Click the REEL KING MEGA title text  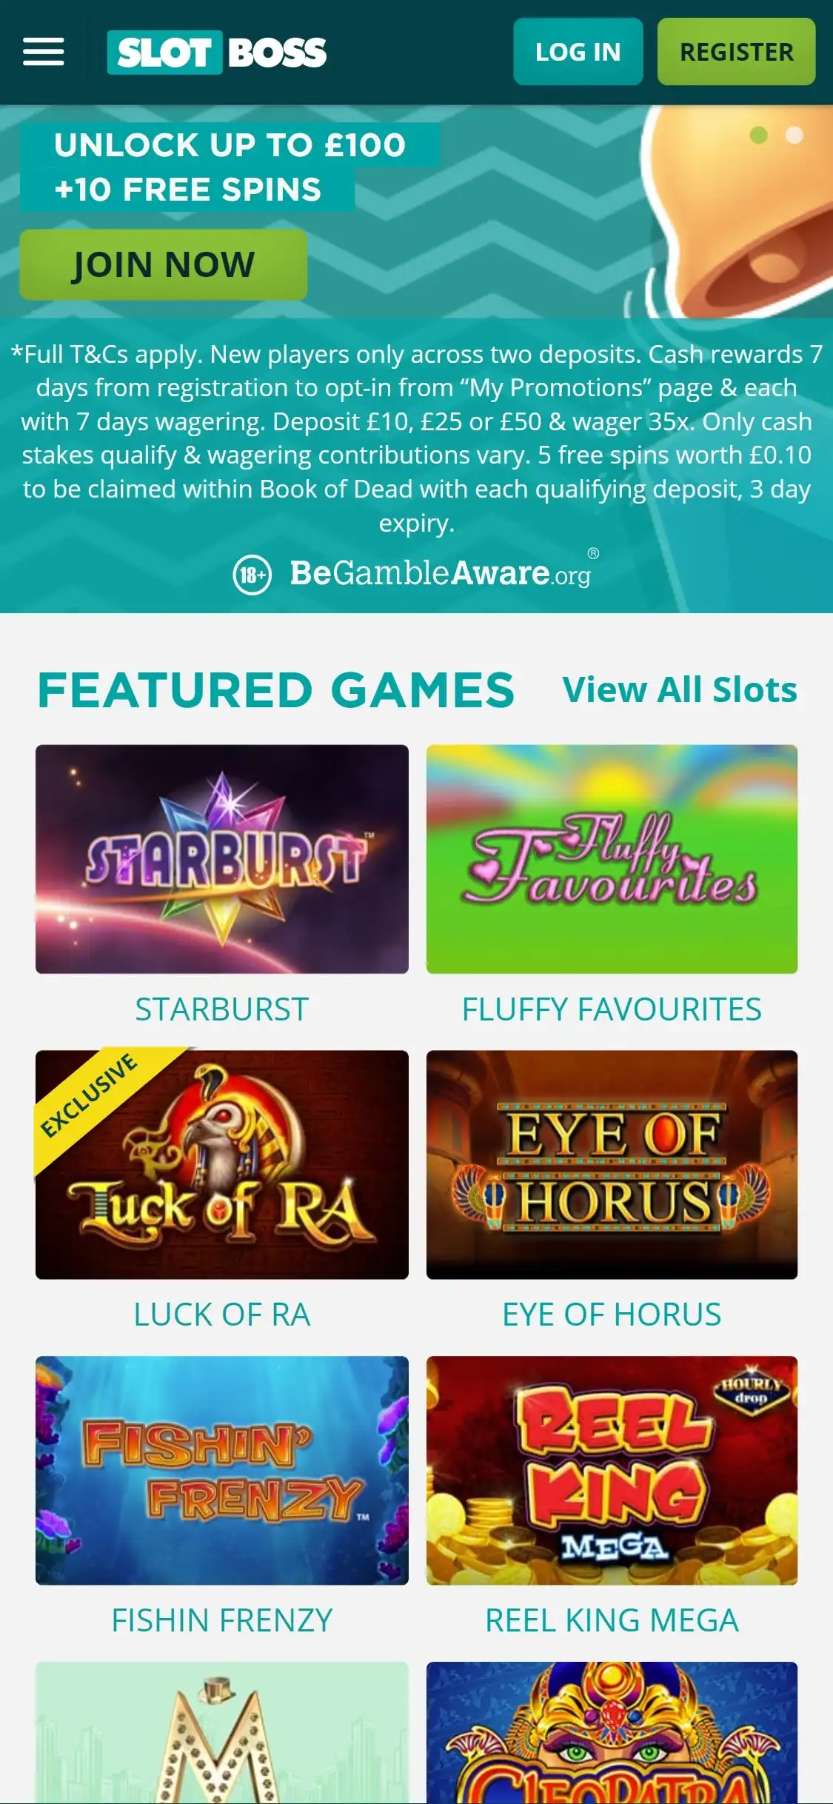click(612, 1620)
